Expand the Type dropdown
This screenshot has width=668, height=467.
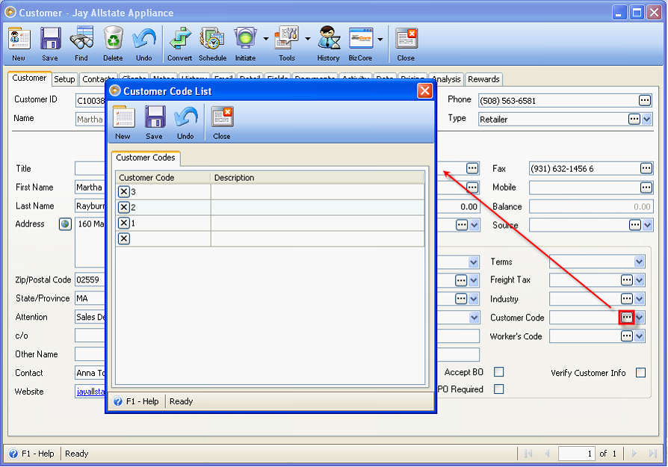(646, 120)
